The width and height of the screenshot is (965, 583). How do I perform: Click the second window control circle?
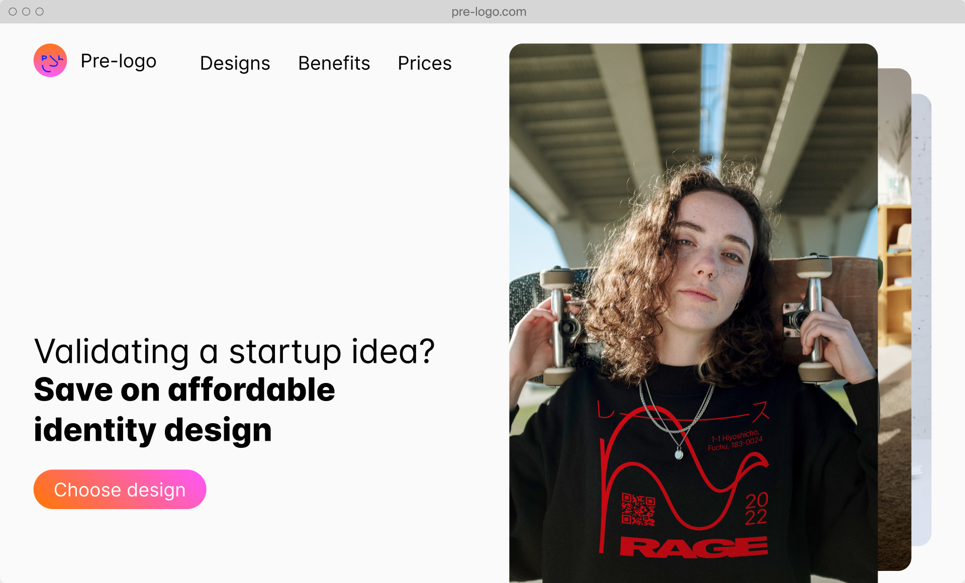click(26, 12)
